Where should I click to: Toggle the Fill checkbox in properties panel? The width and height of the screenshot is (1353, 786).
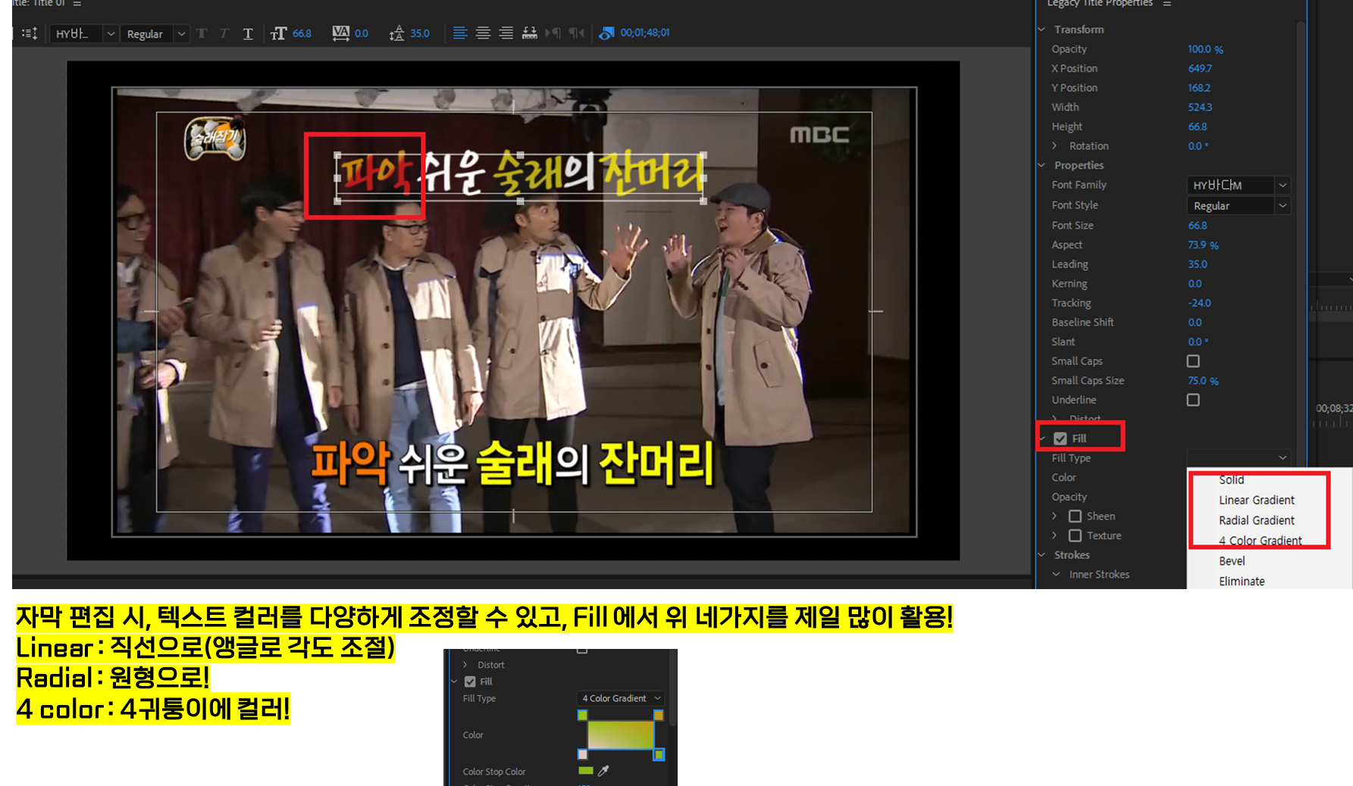tap(1060, 438)
